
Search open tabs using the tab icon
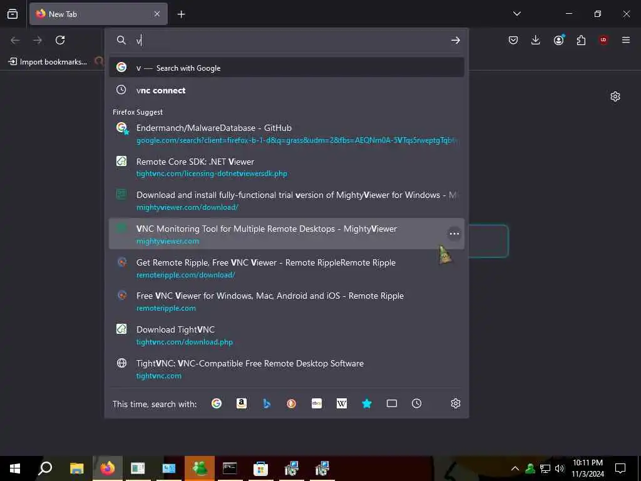pos(392,404)
